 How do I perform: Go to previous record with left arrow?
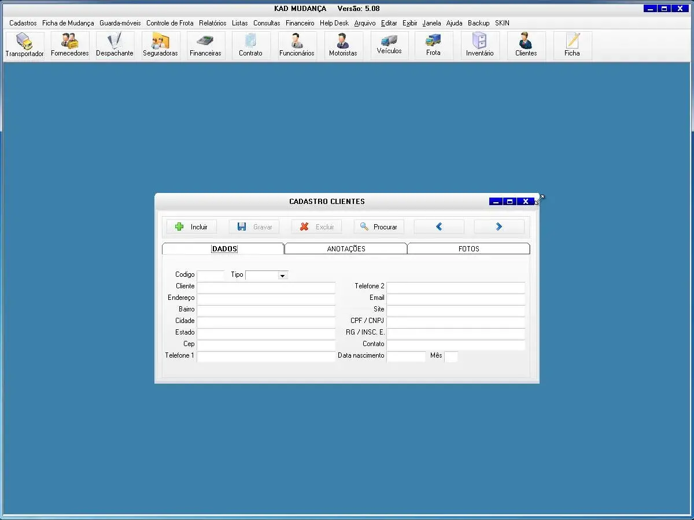[439, 226]
